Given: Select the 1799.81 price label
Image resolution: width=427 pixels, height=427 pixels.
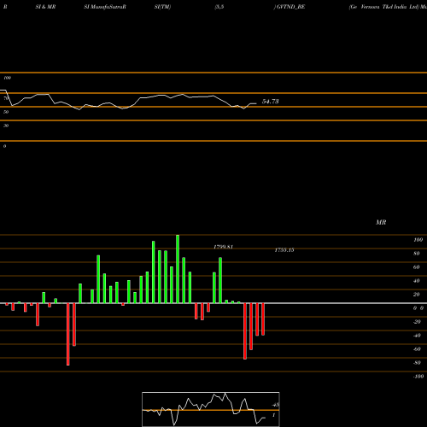Looking at the screenshot, I should tap(223, 247).
